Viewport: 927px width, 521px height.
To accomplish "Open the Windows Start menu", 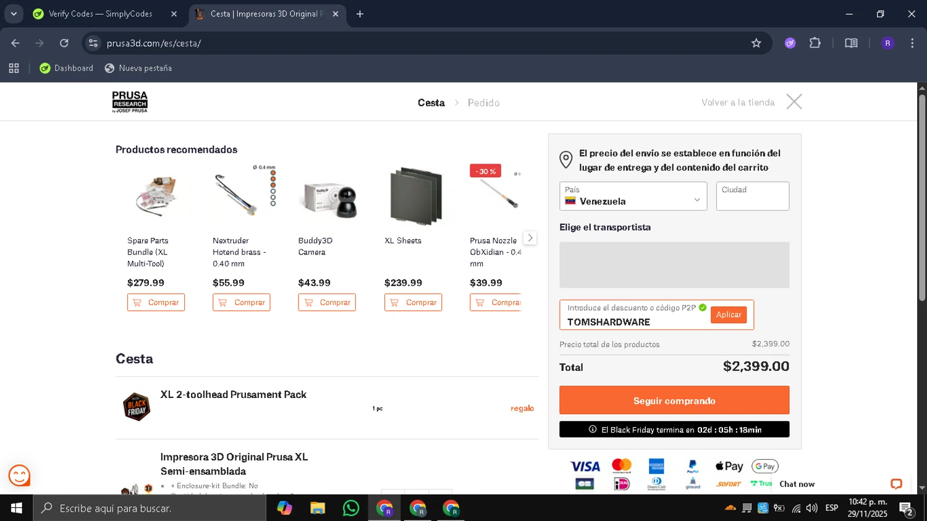I will tap(16, 508).
